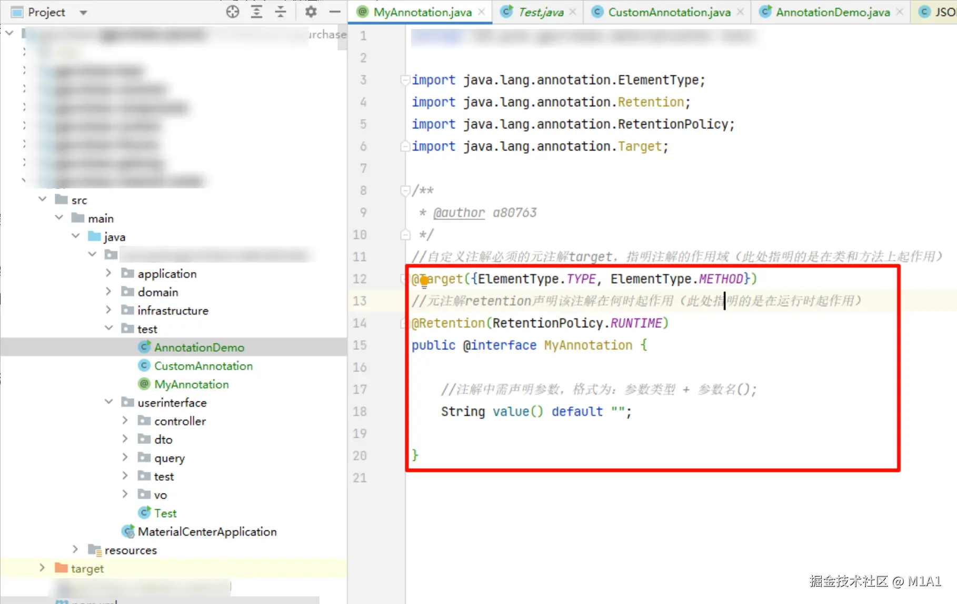Viewport: 957px width, 604px height.
Task: Collapse the userinterface package
Action: click(x=108, y=402)
